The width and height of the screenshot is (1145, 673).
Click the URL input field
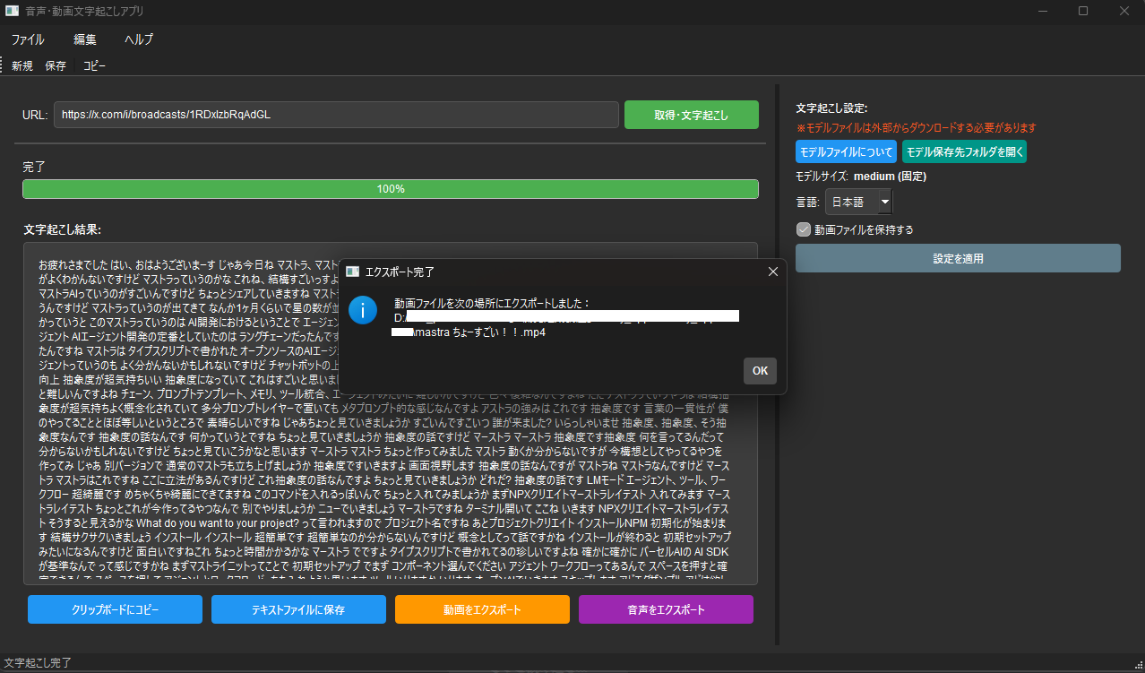pyautogui.click(x=336, y=115)
